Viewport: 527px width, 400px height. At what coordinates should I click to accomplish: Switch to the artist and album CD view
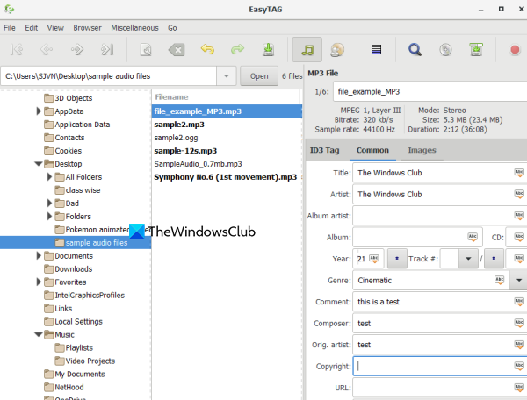click(x=337, y=50)
